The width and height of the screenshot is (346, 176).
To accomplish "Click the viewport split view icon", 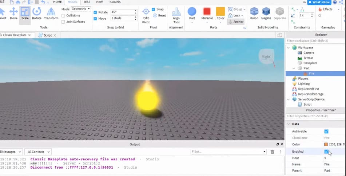I will pyautogui.click(x=279, y=35).
